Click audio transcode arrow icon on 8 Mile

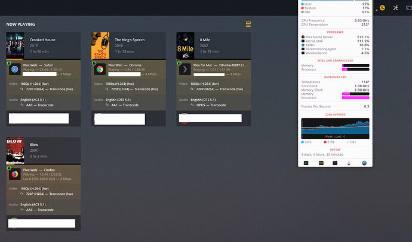click(192, 105)
